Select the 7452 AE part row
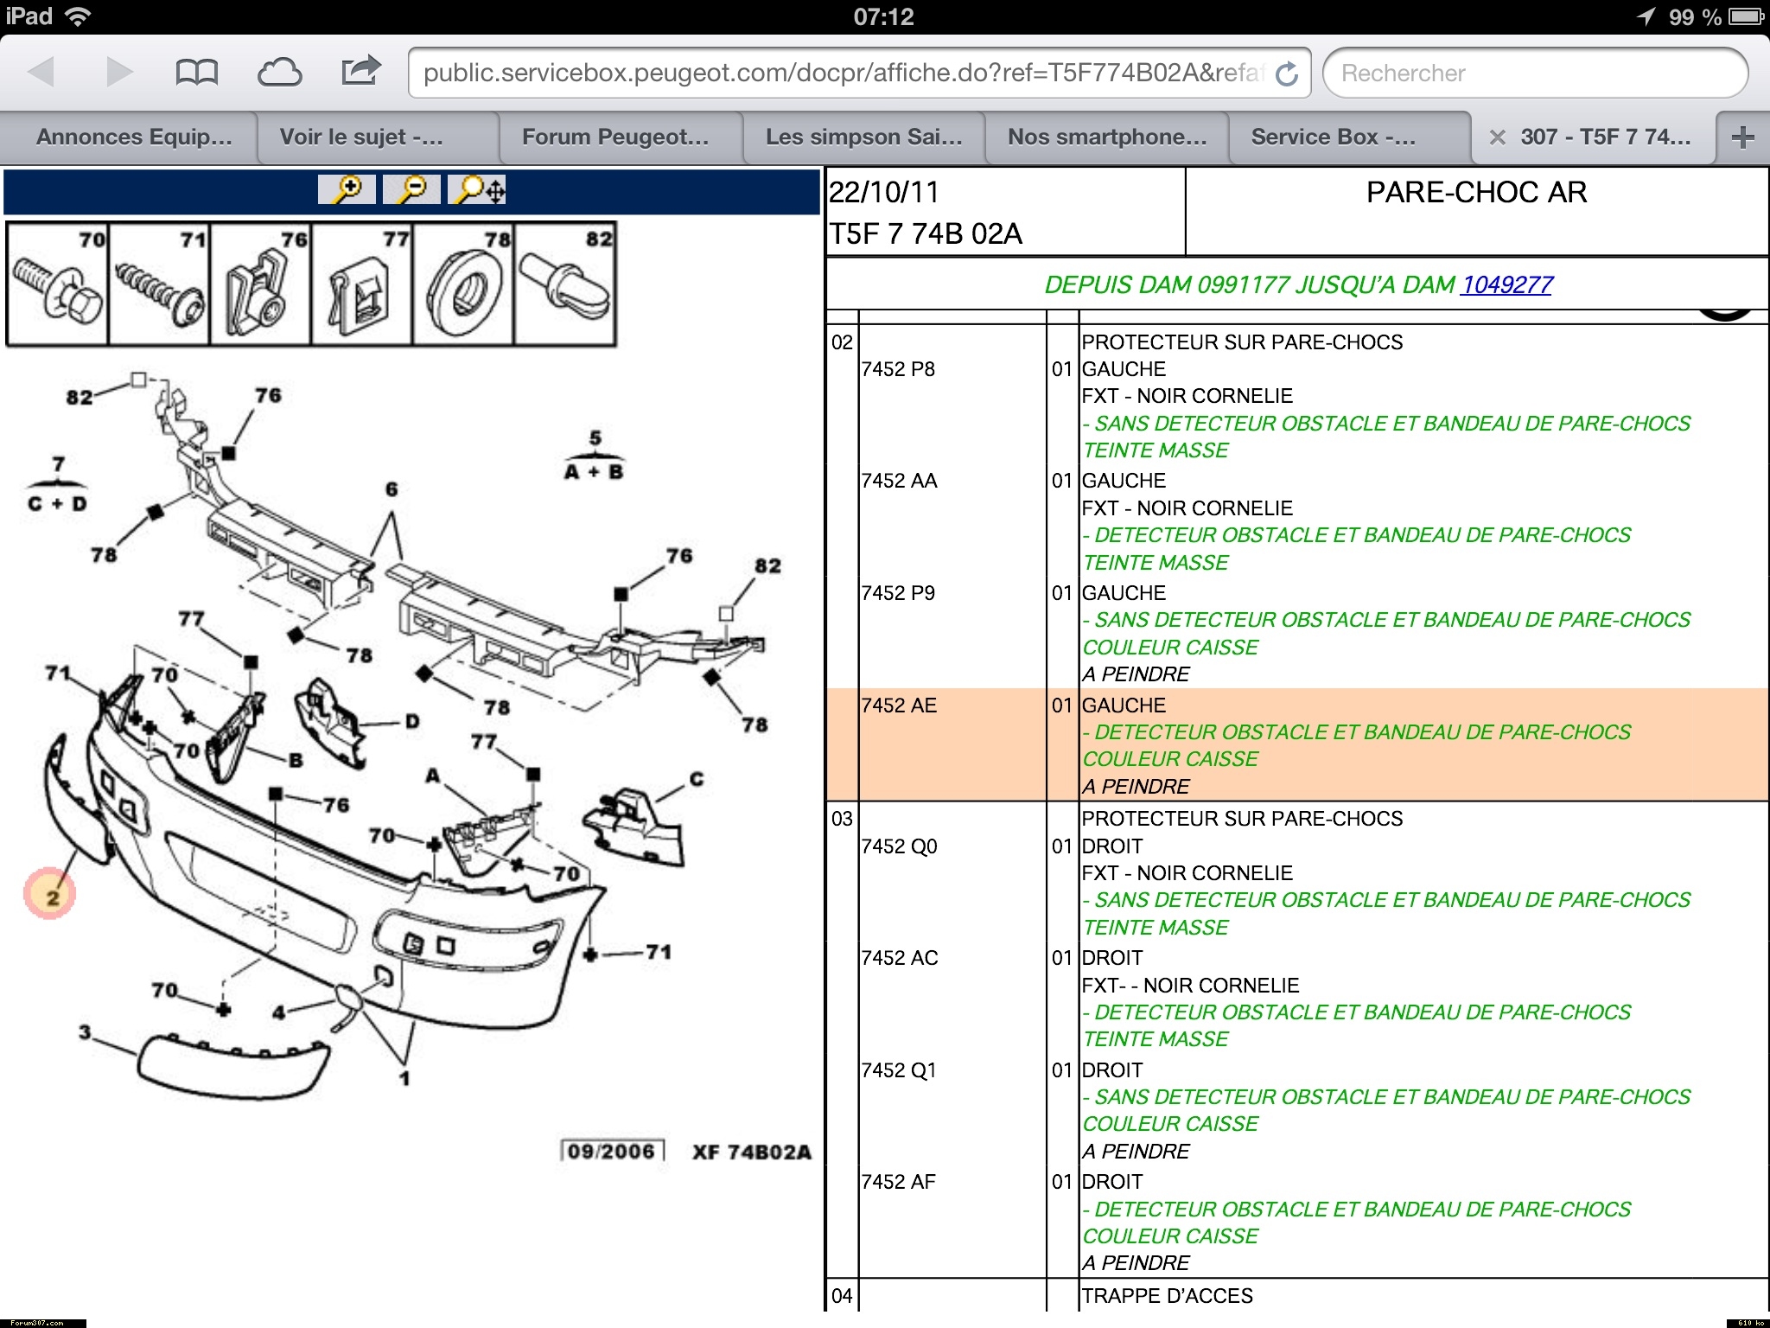1770x1328 pixels. (899, 705)
